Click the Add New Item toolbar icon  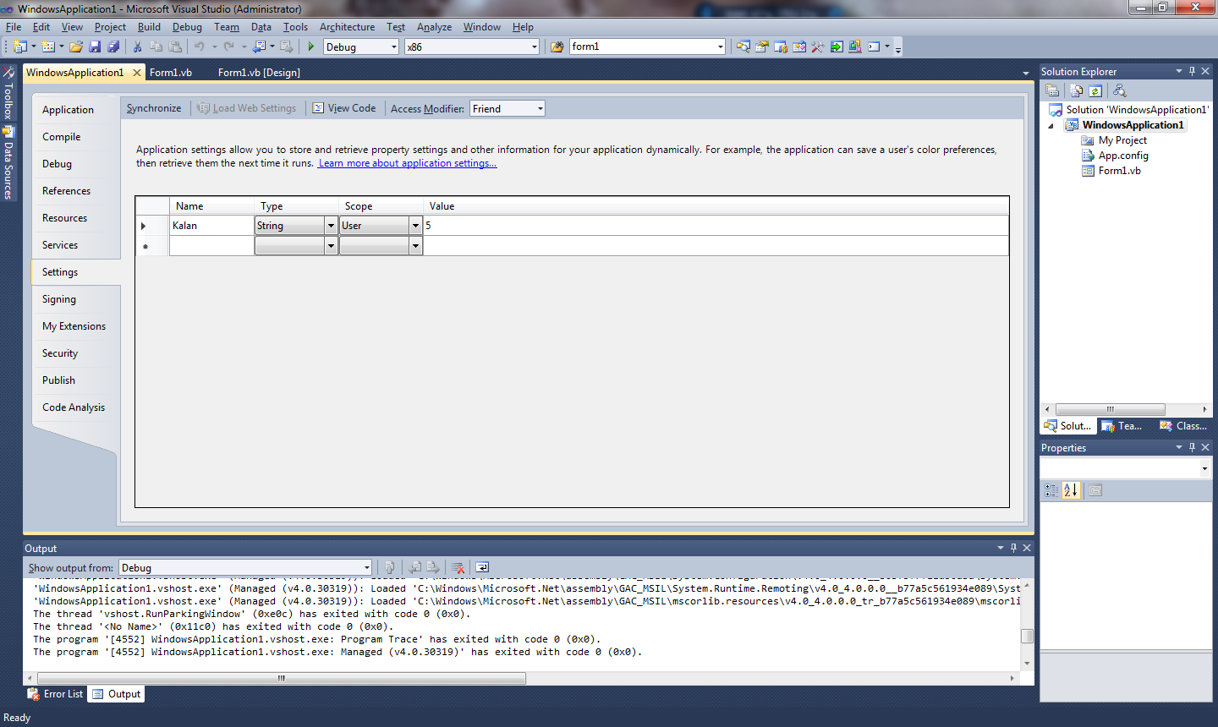point(48,46)
